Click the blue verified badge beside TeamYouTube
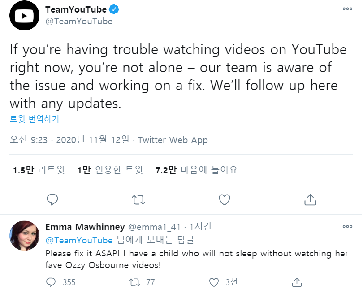Screen dimensions: 363x294 pos(115,10)
